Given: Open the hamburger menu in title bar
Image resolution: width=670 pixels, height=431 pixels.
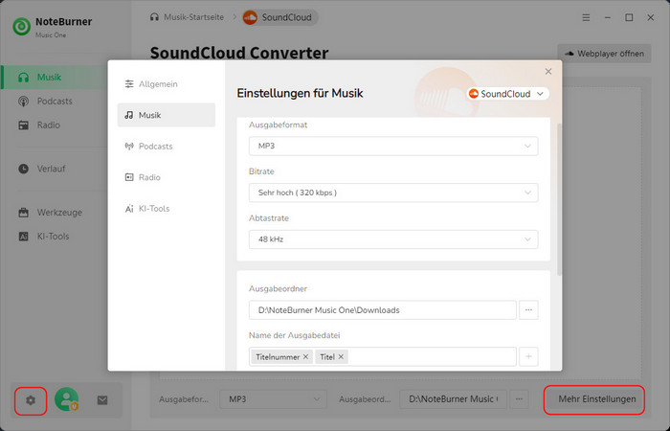Looking at the screenshot, I should point(586,17).
